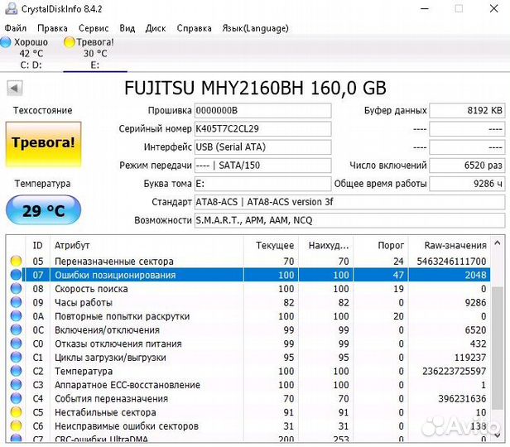Click the Прошивка field 0000000B
The height and width of the screenshot is (447, 510).
tap(262, 111)
